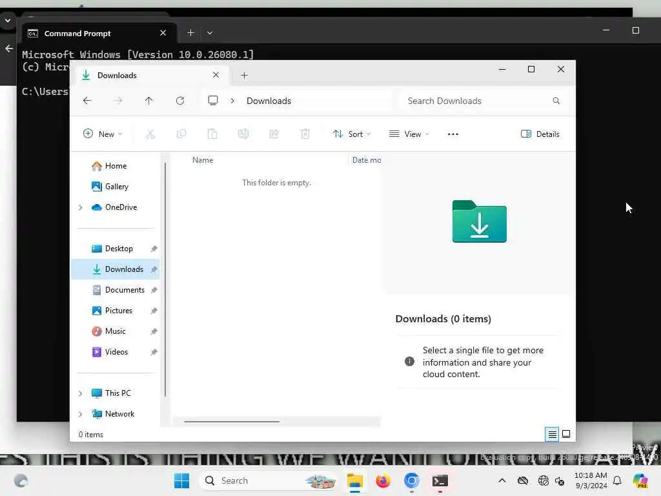Click the taskbar Search box
This screenshot has height=496, width=661.
click(x=269, y=480)
